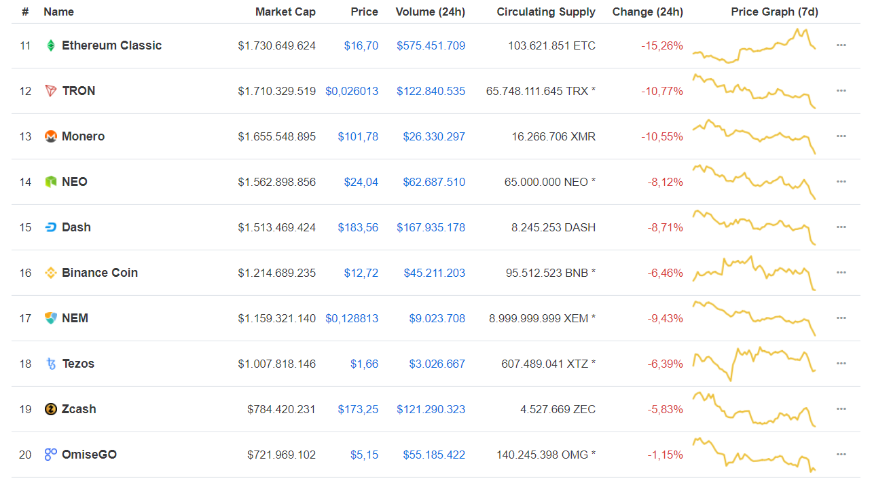Click the OmiseGO 7-day price graph
872x479 pixels.
(754, 454)
